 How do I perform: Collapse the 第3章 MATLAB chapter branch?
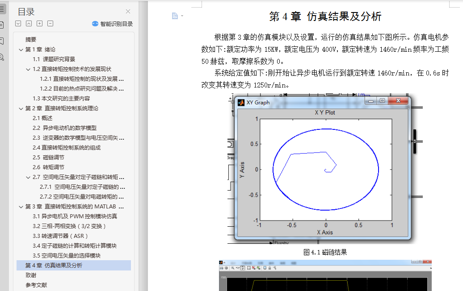(x=21, y=207)
